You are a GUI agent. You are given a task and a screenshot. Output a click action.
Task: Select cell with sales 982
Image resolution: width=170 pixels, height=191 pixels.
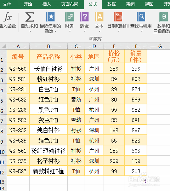pos(136,109)
